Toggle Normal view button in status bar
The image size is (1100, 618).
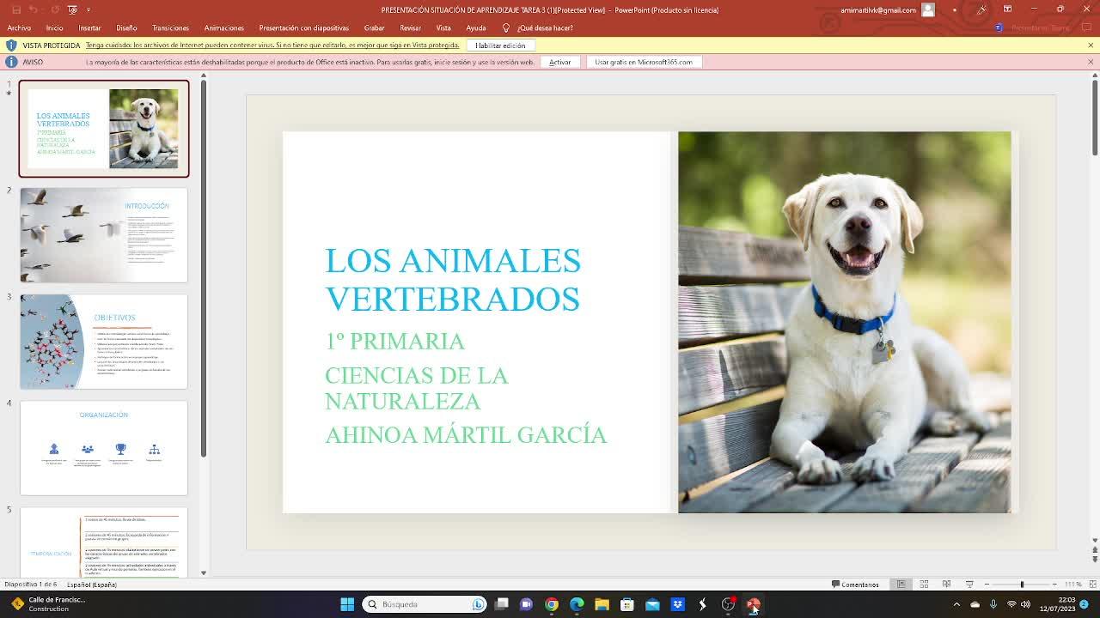(x=901, y=585)
